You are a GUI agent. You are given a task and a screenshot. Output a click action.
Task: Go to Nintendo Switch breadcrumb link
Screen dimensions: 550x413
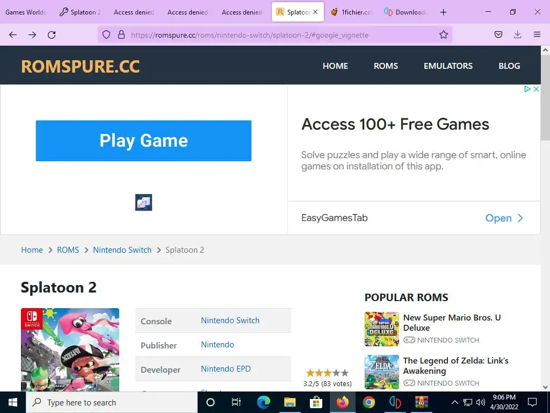(122, 250)
